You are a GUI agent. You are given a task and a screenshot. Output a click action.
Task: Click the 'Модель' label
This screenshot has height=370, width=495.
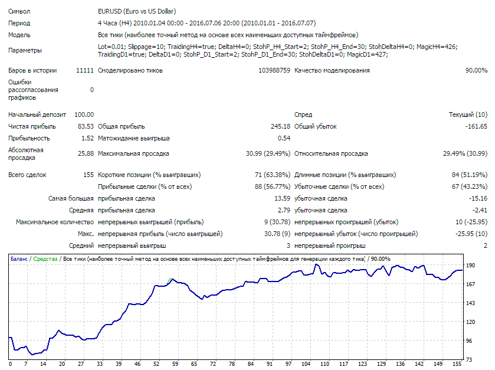(x=19, y=35)
